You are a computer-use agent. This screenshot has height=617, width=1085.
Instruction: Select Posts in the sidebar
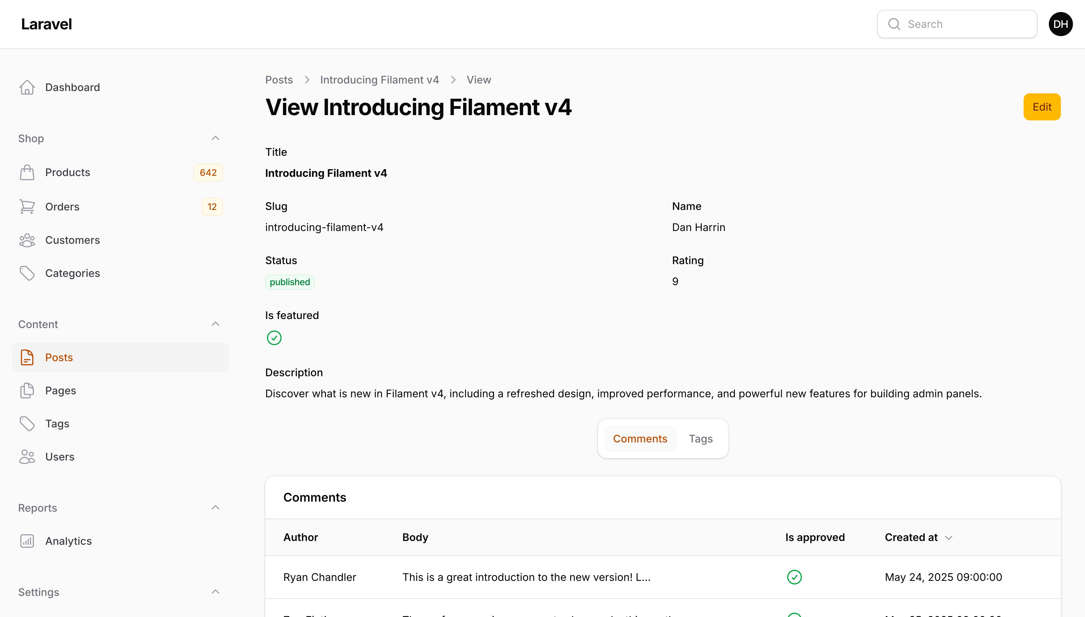tap(121, 358)
